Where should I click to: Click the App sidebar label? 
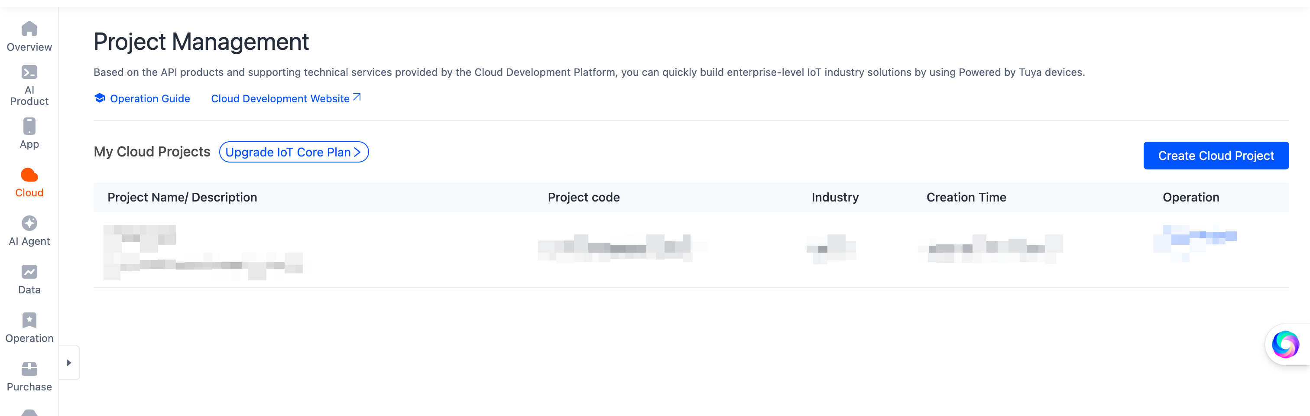pyautogui.click(x=29, y=144)
